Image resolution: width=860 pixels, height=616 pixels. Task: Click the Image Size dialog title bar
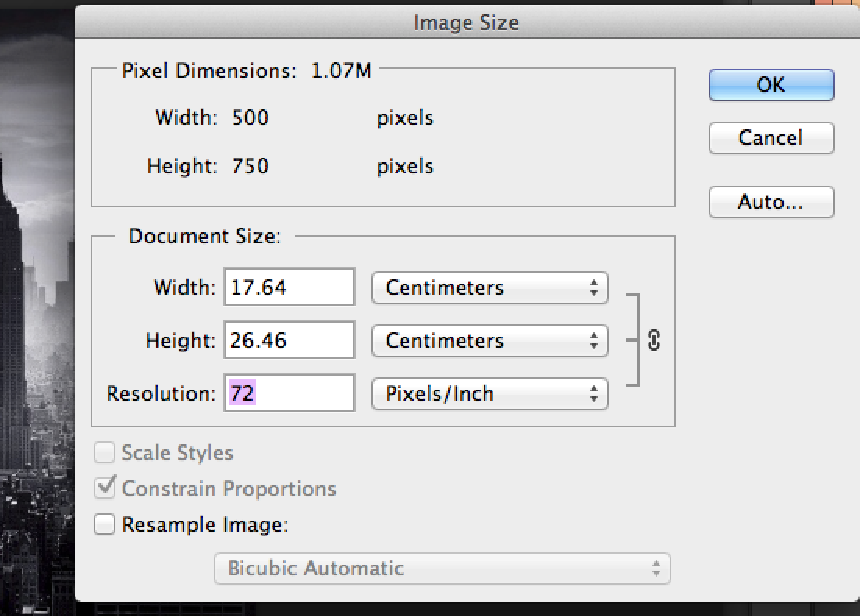coord(466,23)
